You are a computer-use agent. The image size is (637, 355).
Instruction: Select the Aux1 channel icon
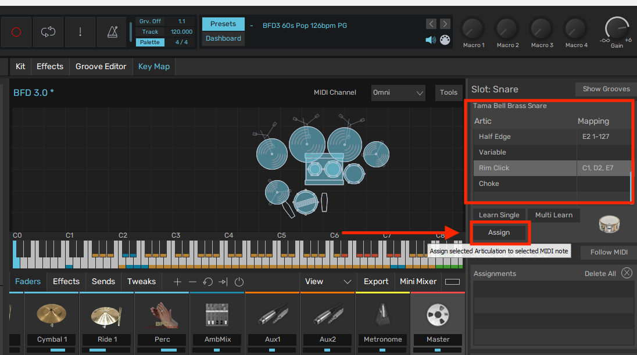pos(273,315)
